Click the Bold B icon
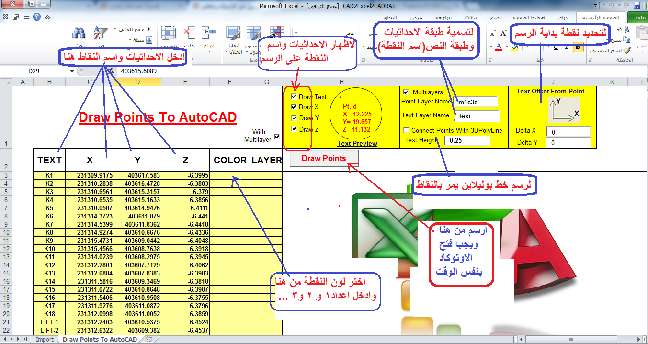The width and height of the screenshot is (648, 344). pyautogui.click(x=578, y=47)
